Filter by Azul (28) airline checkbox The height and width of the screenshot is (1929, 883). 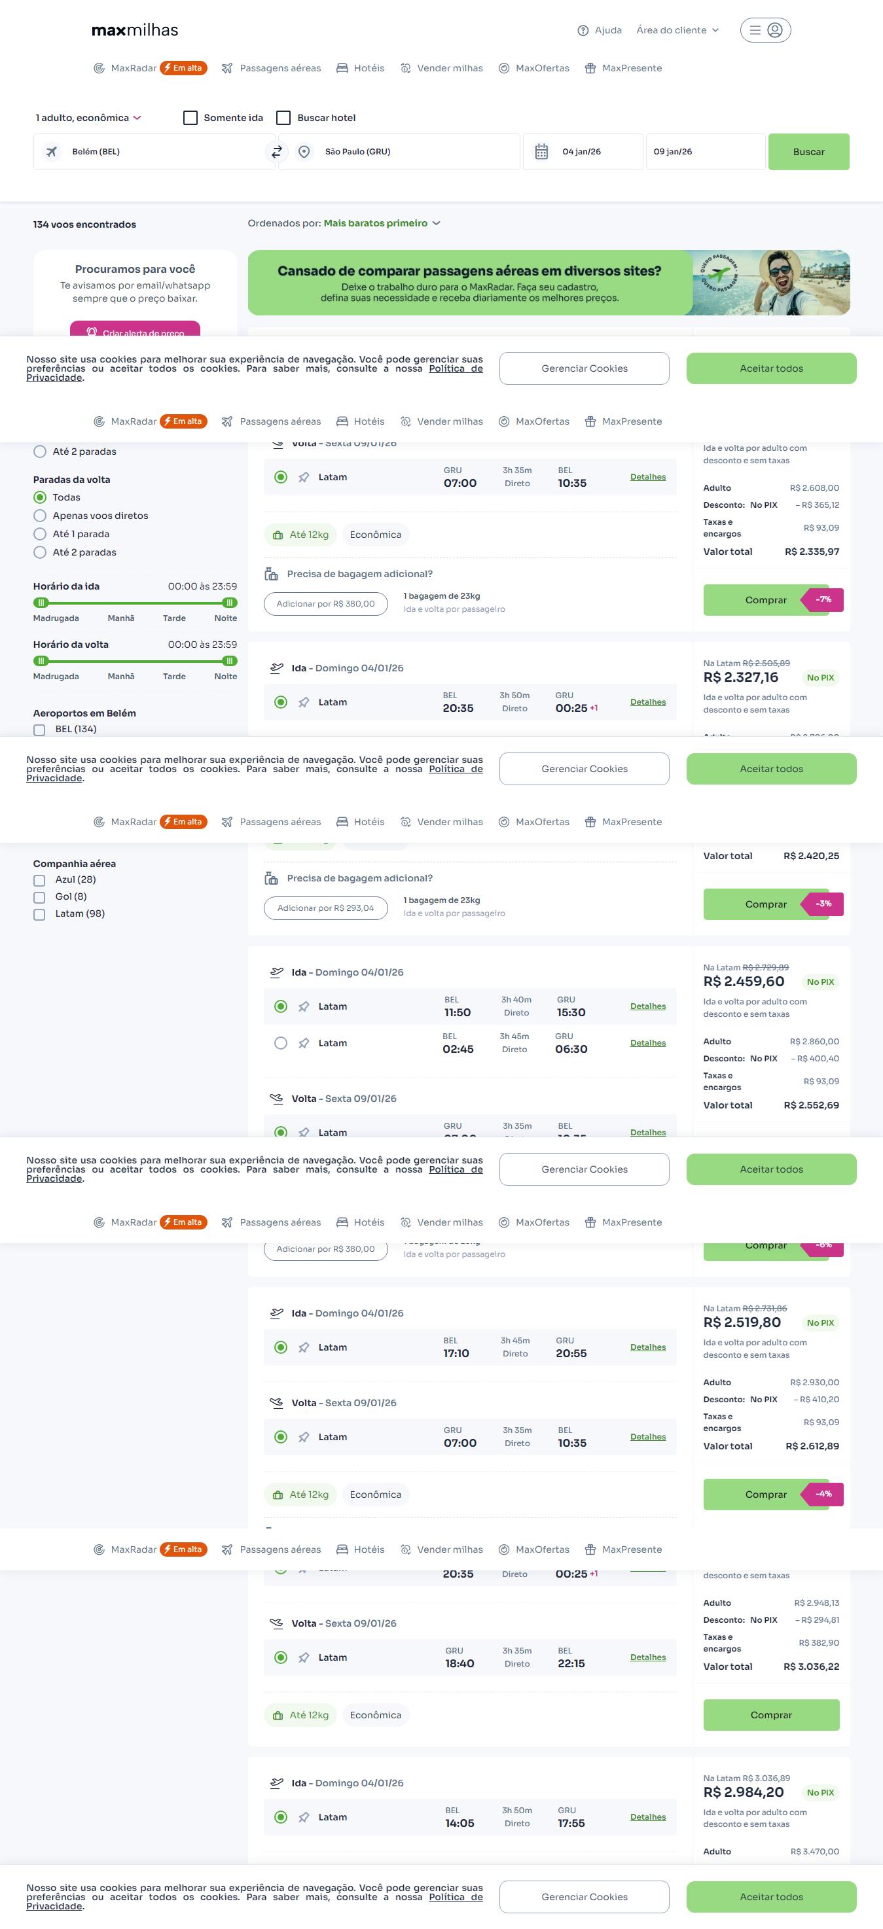[x=40, y=881]
